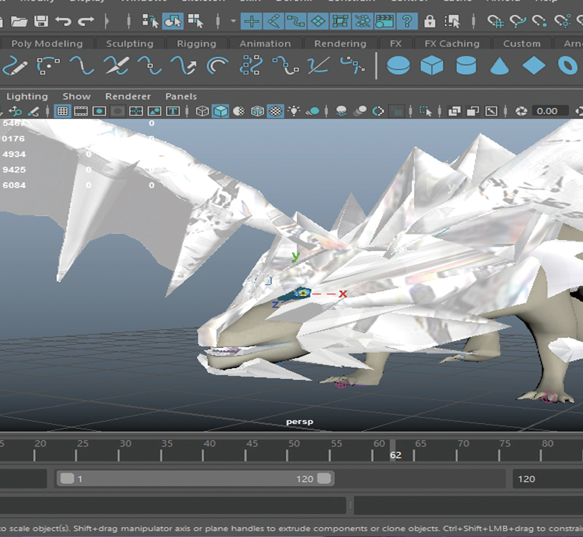Click the green Y axis manipulator handle

tap(296, 257)
